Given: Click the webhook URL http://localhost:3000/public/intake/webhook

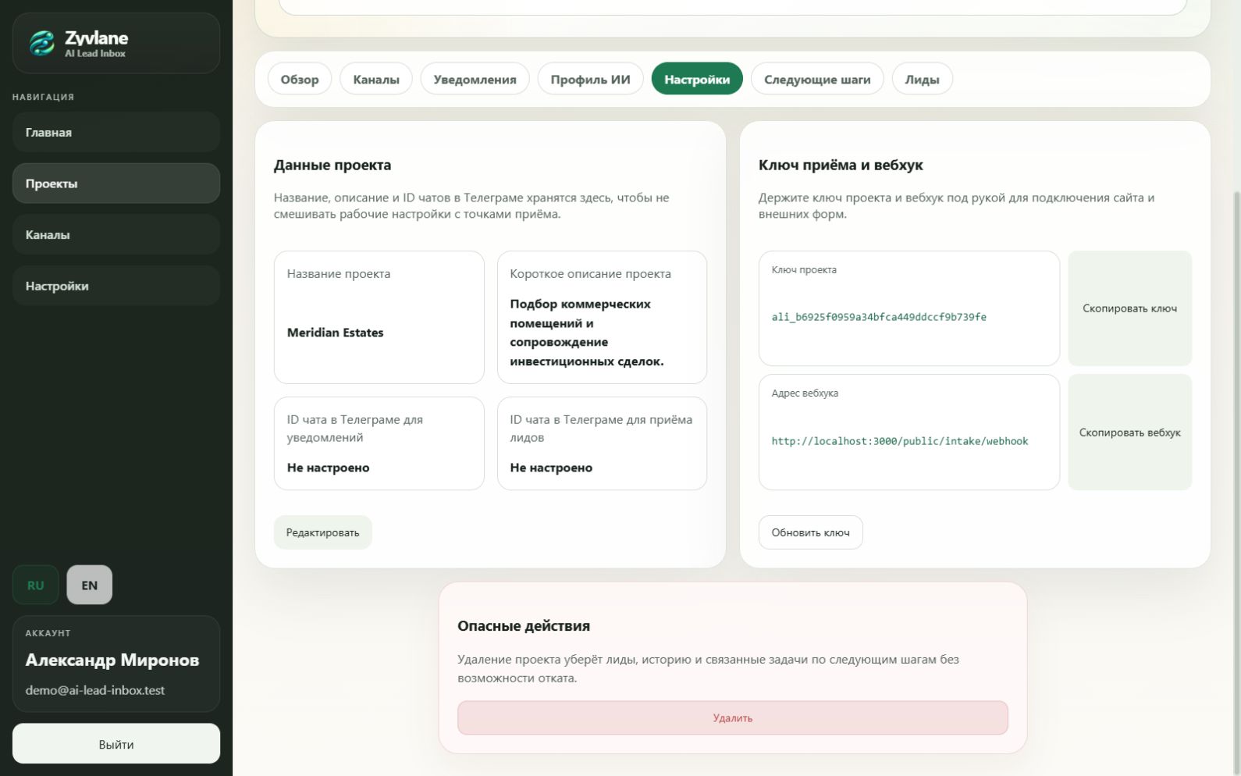Looking at the screenshot, I should pos(900,441).
